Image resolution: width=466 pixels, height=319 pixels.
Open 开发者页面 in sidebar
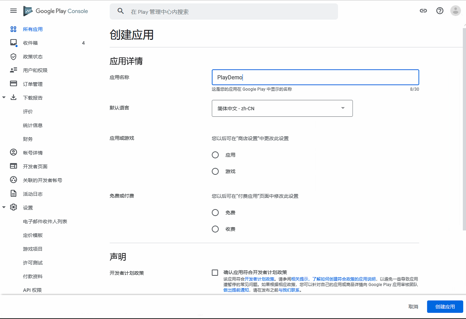[35, 167]
